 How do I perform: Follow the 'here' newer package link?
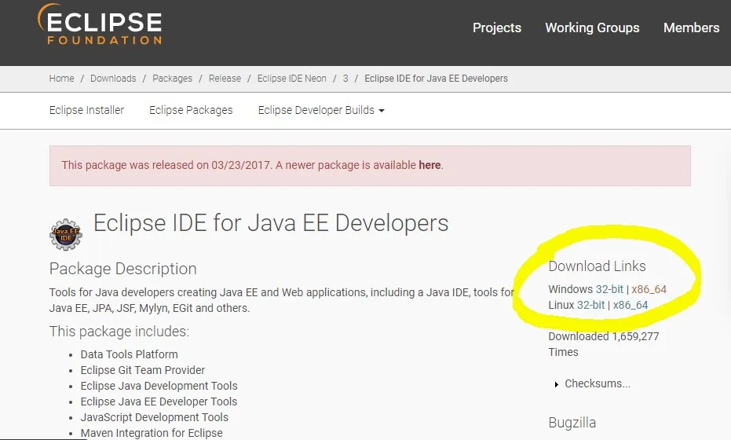[429, 165]
